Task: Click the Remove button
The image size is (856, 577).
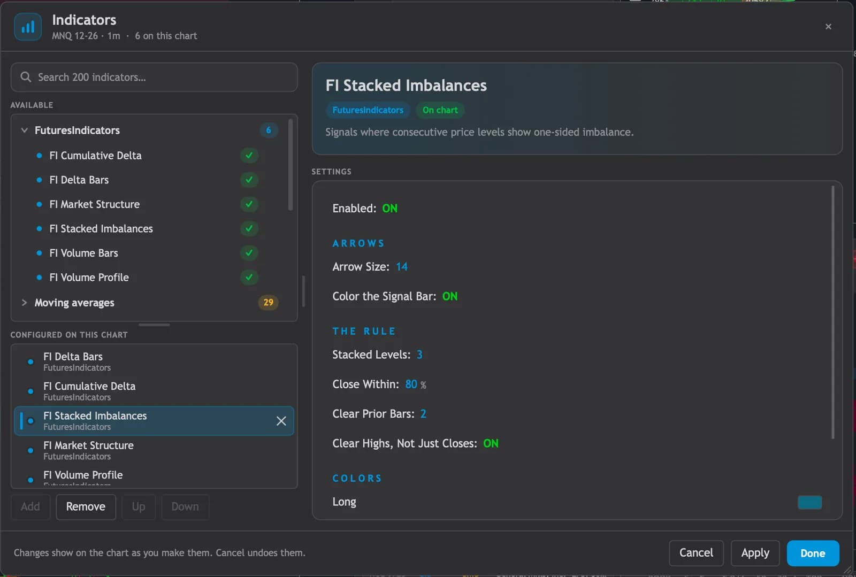Action: coord(86,506)
